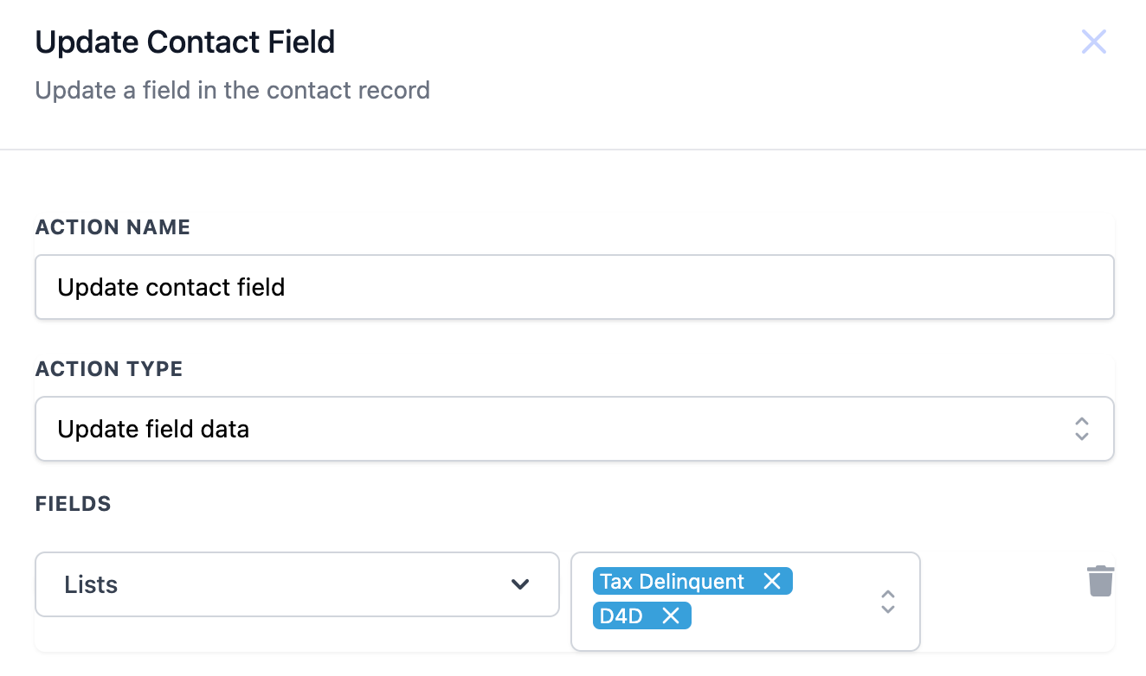Screen dimensions: 1146x676
Task: Remove the D4D list tag
Action: pyautogui.click(x=671, y=615)
